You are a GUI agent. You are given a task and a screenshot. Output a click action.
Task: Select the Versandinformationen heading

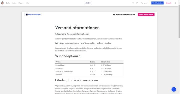coord(77,28)
